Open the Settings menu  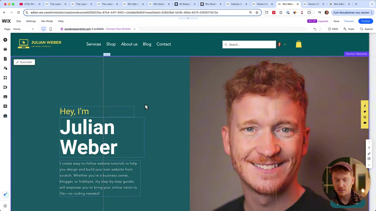pyautogui.click(x=31, y=21)
